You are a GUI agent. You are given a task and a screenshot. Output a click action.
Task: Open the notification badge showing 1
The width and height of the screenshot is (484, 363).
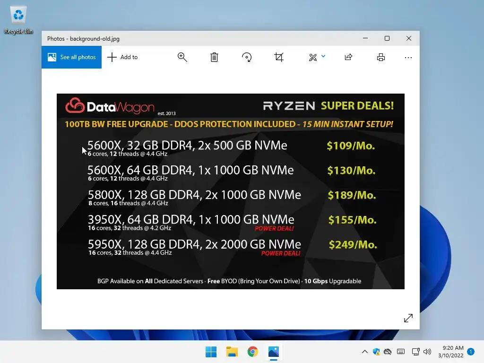[471, 352]
